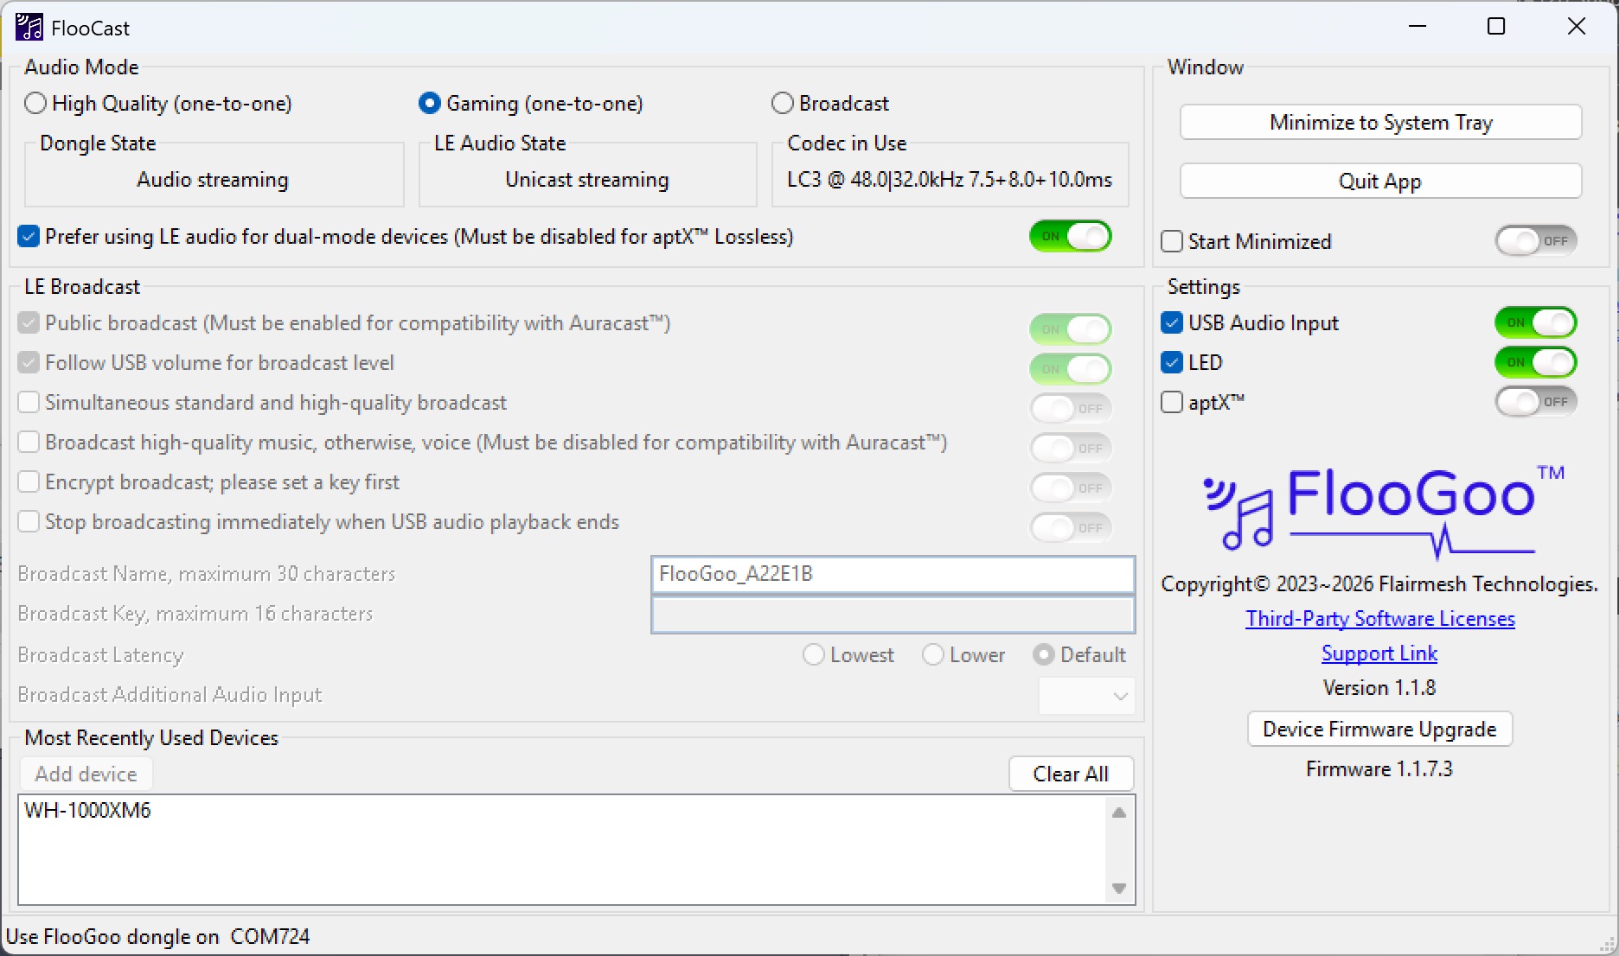Toggle the Encrypt broadcast switch
This screenshot has height=956, width=1619.
point(1071,488)
